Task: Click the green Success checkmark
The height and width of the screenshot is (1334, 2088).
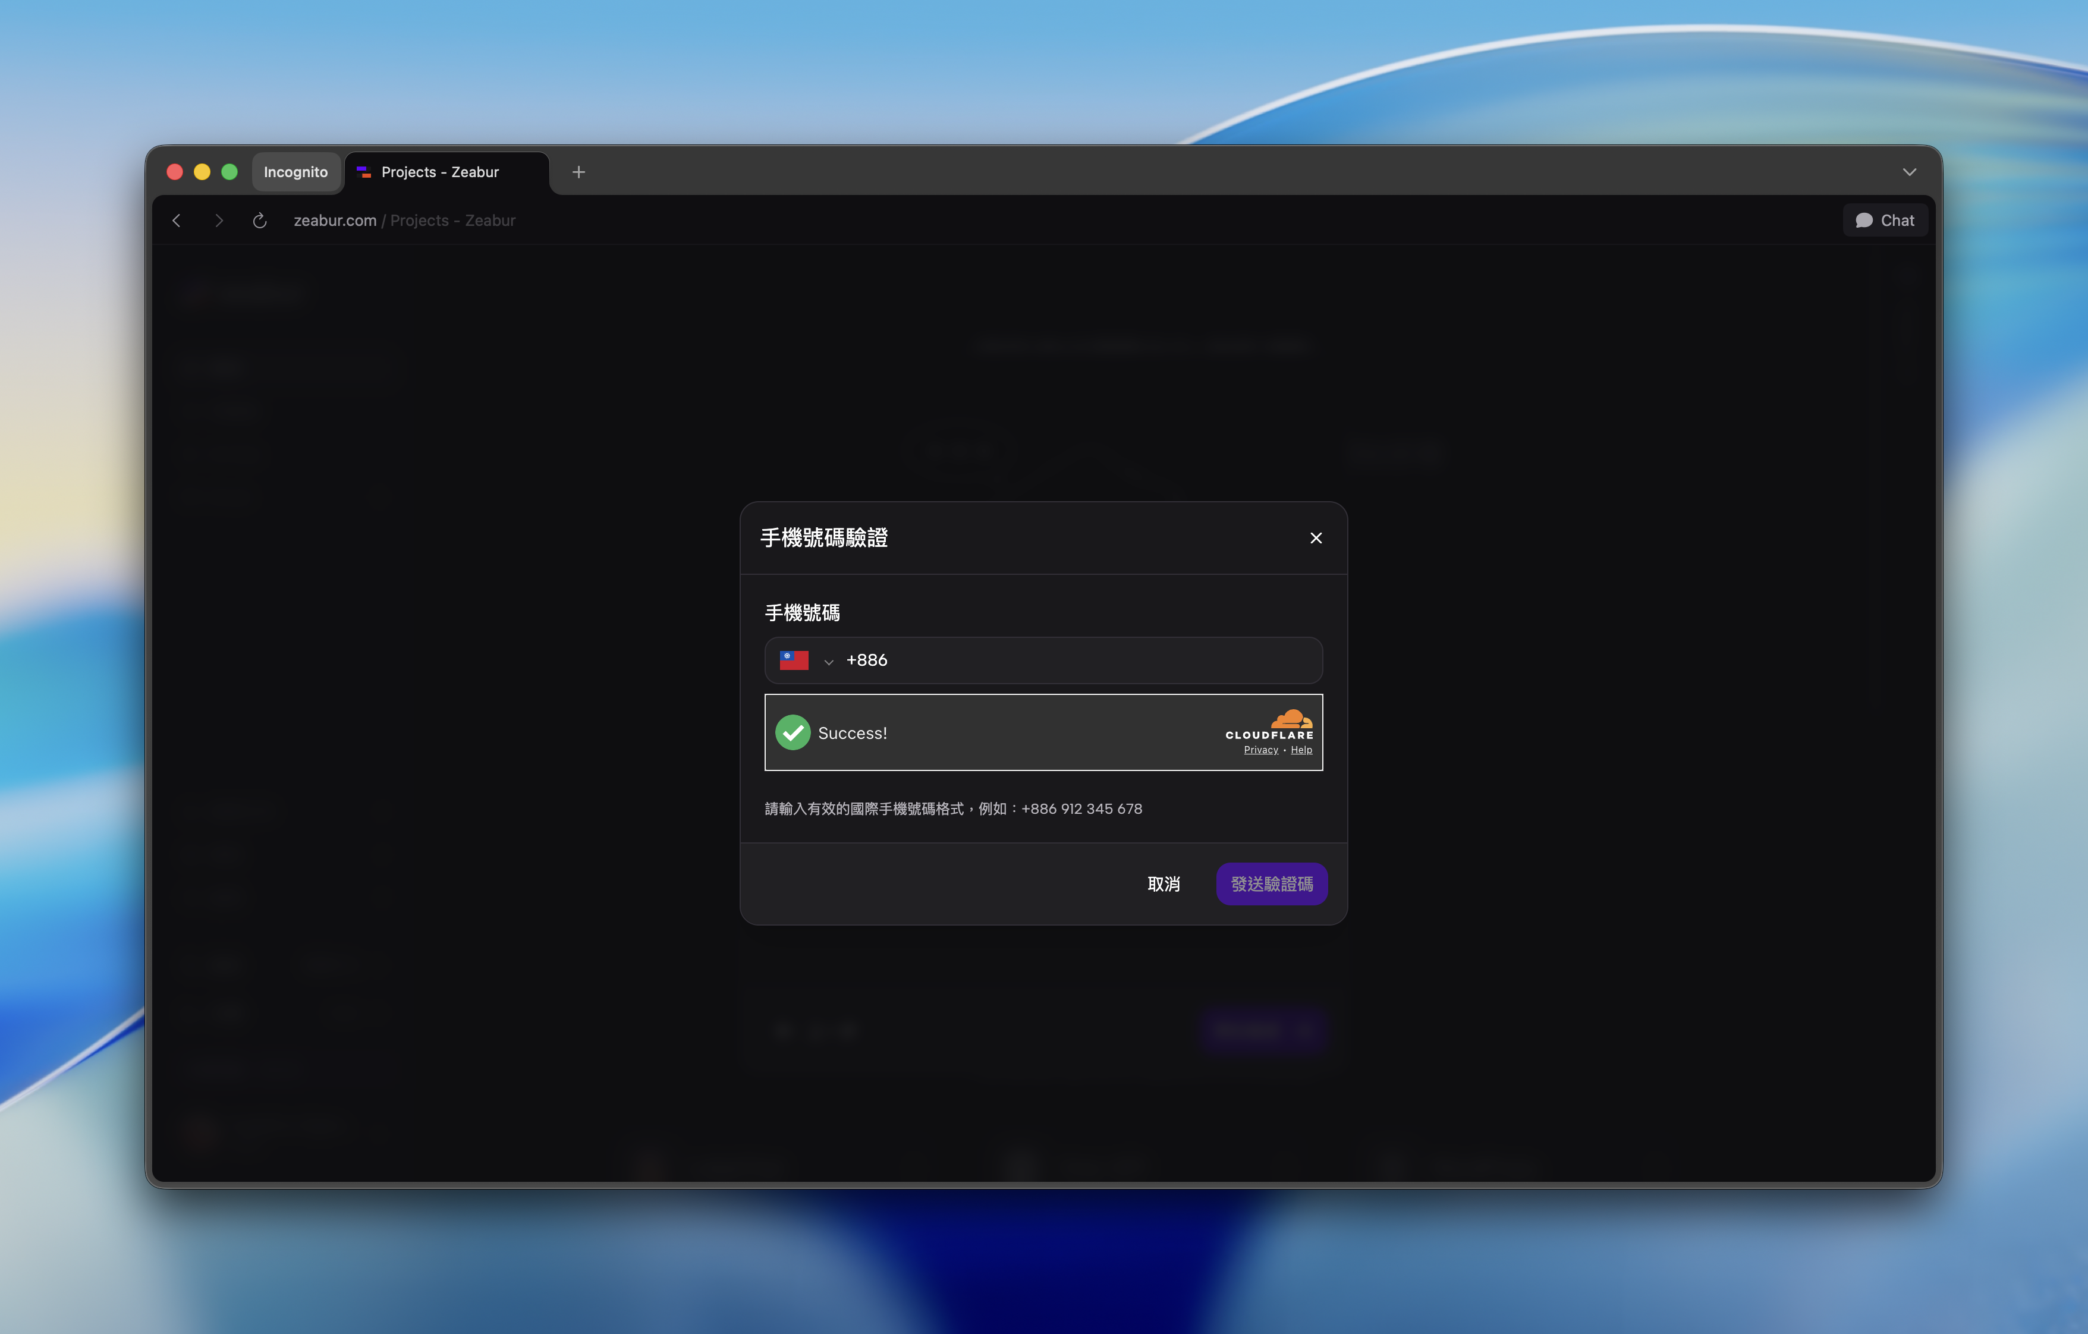Action: click(x=793, y=732)
